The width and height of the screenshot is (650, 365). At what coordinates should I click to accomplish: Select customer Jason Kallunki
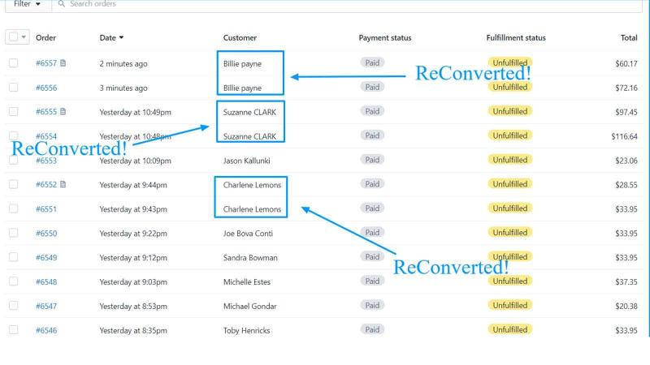pos(246,161)
